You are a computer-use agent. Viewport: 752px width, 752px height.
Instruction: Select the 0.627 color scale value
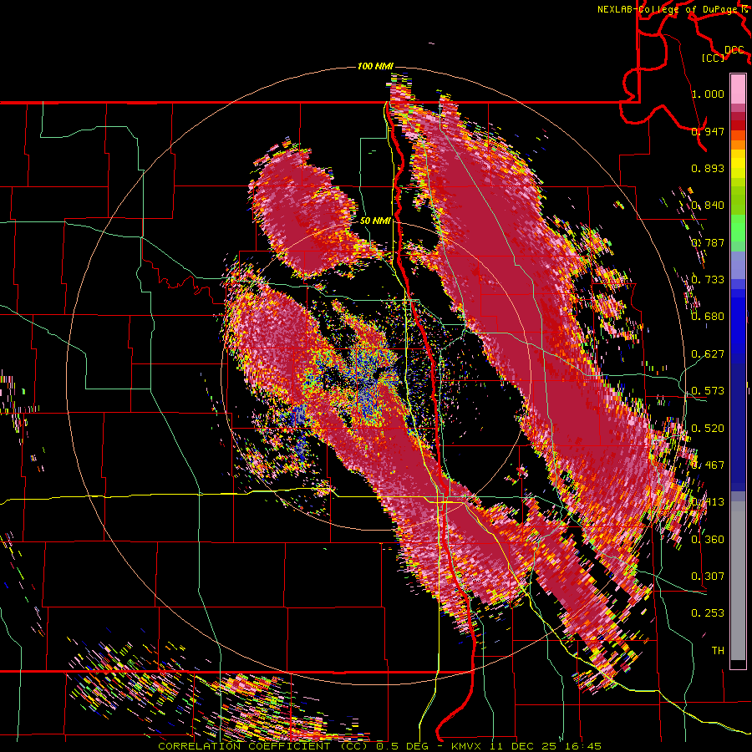[708, 354]
